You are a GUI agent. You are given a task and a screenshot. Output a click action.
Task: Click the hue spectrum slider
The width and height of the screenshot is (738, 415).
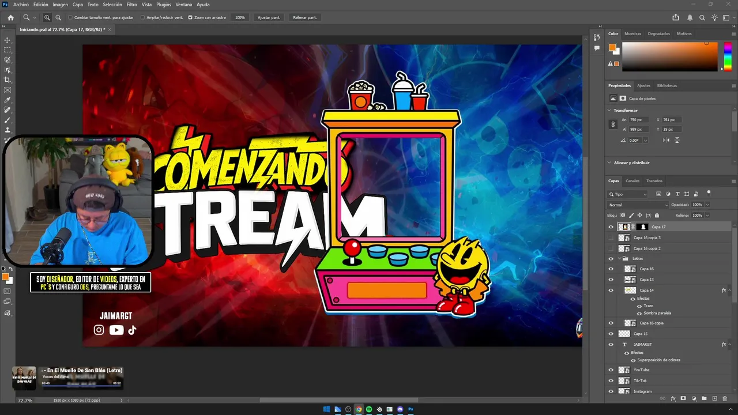728,57
